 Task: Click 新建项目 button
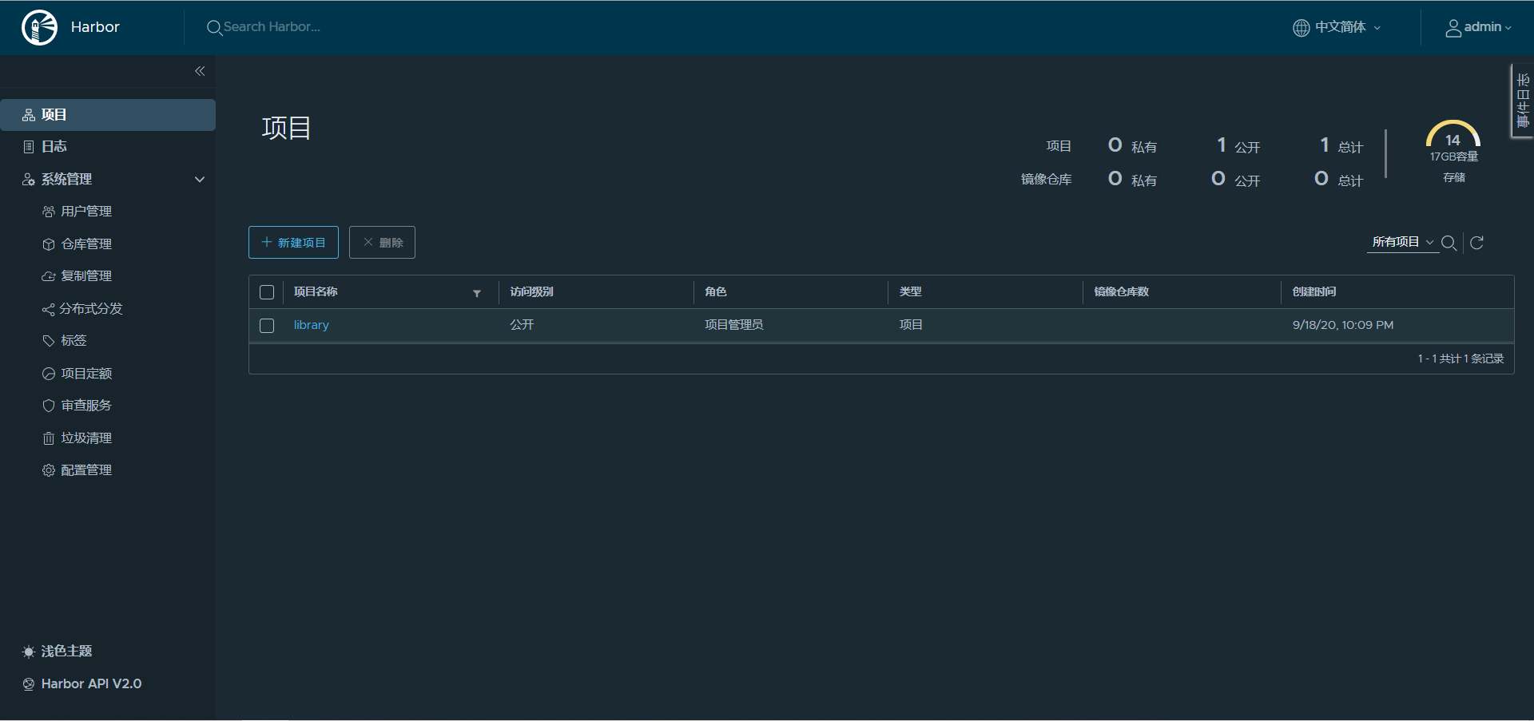293,243
